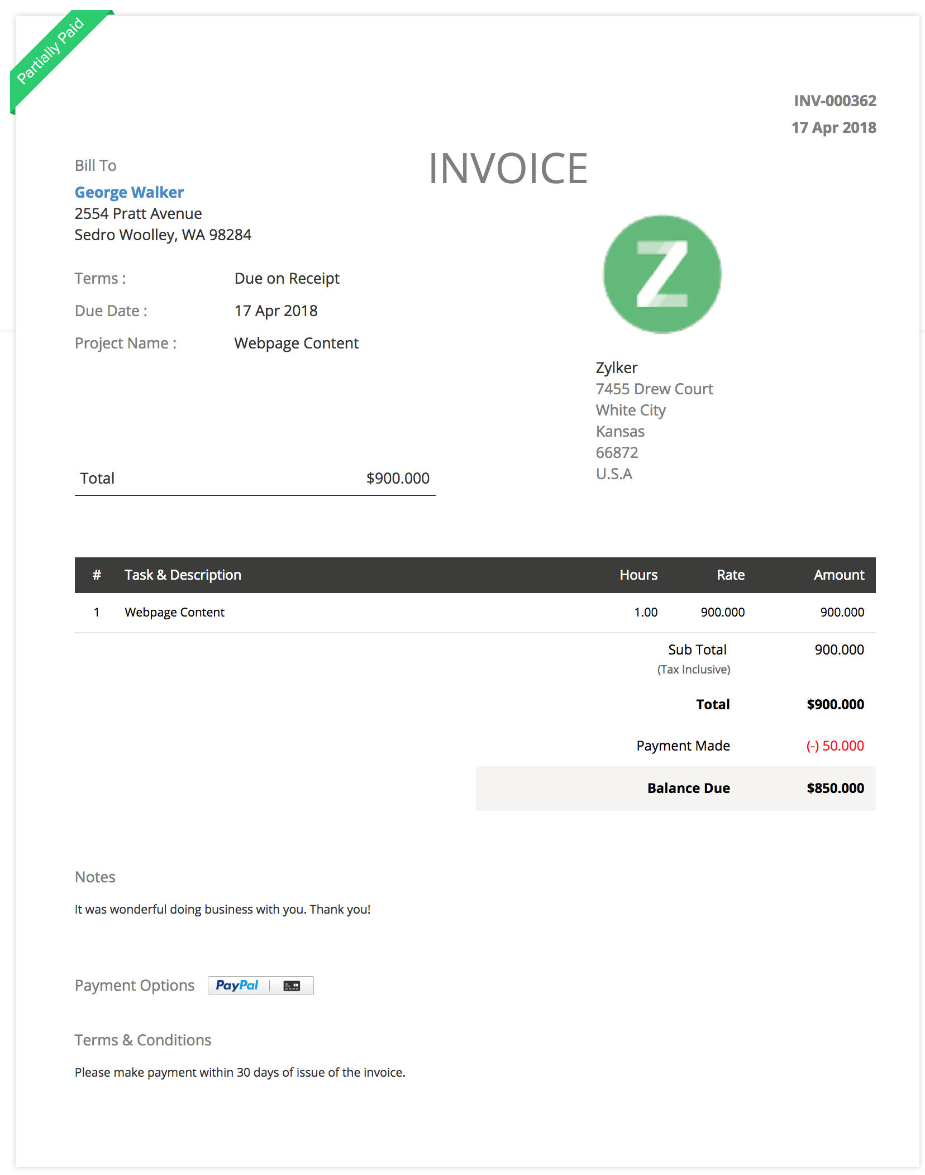
Task: Click the green Zylker logo
Action: (x=661, y=274)
